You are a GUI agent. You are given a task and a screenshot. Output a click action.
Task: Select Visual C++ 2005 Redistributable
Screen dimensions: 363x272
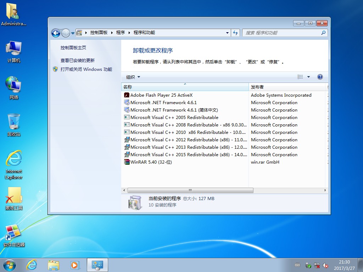pos(174,117)
